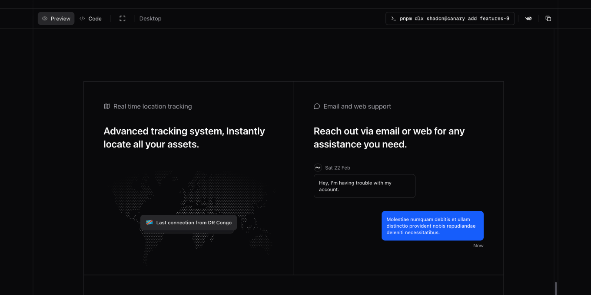Viewport: 591px width, 295px height.
Task: Click the 'Now' timestamp under the reply
Action: (x=478, y=246)
